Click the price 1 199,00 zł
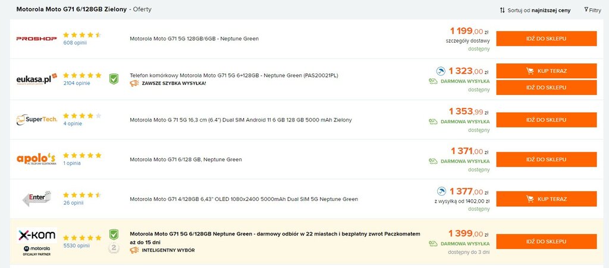Image resolution: width=609 pixels, height=268 pixels. (469, 31)
